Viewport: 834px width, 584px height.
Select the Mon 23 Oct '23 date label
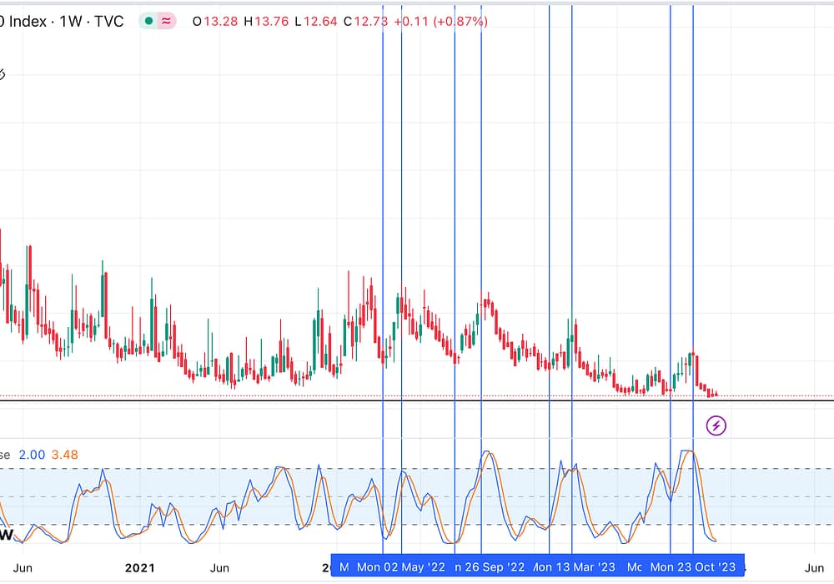coord(693,567)
